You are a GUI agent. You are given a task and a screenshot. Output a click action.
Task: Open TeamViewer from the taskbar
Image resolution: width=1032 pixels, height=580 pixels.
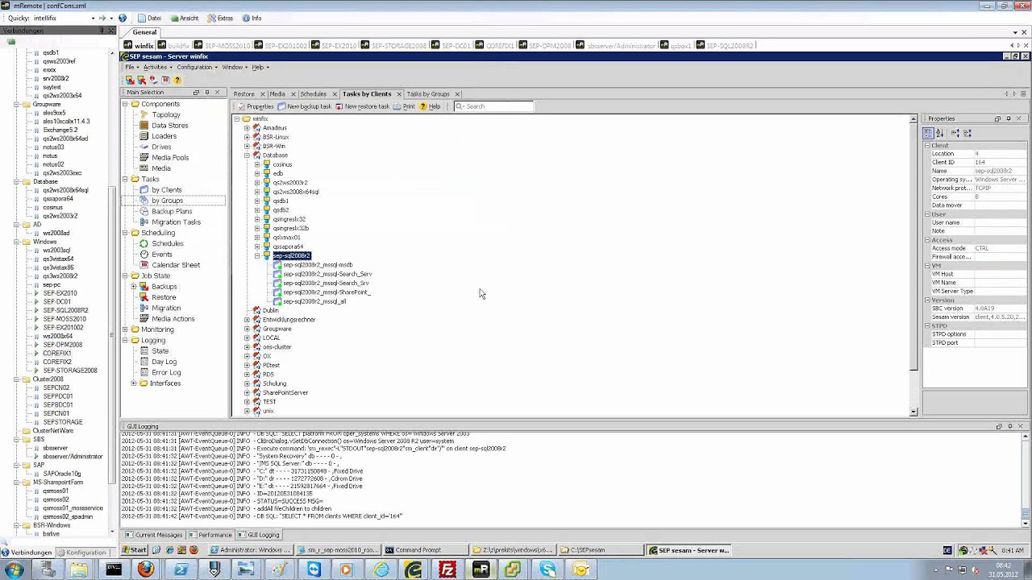[313, 570]
